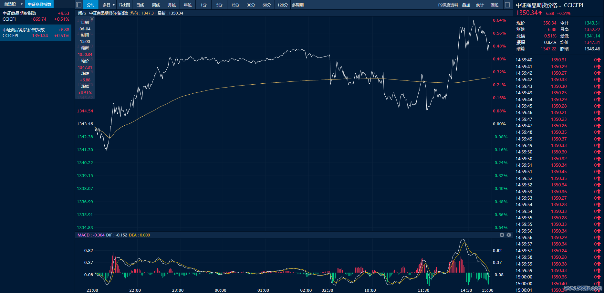
Task: Select the 日线 chart period tab
Action: (x=140, y=5)
